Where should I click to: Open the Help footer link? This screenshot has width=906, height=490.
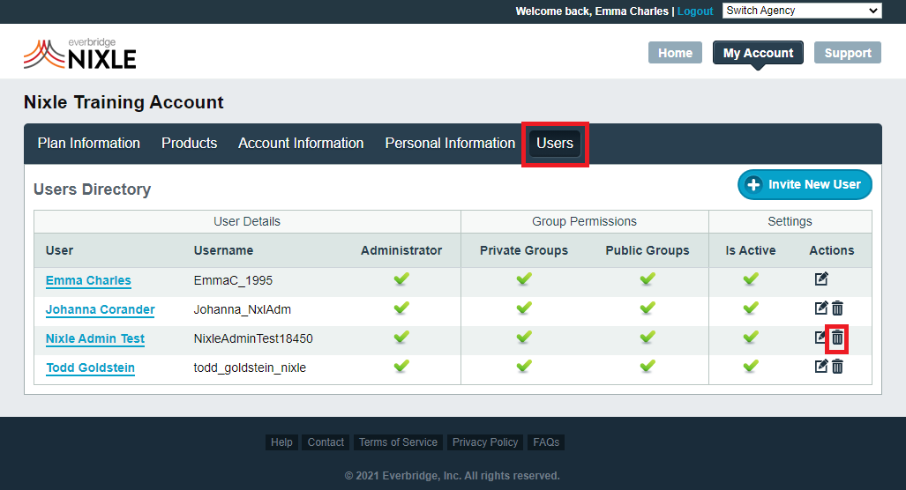click(282, 442)
